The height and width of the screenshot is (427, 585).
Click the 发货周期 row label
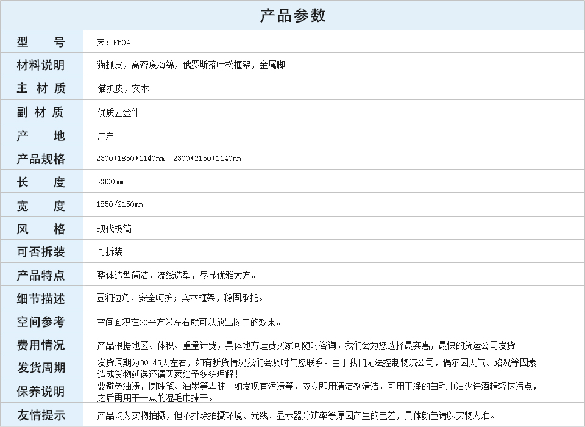(x=41, y=368)
